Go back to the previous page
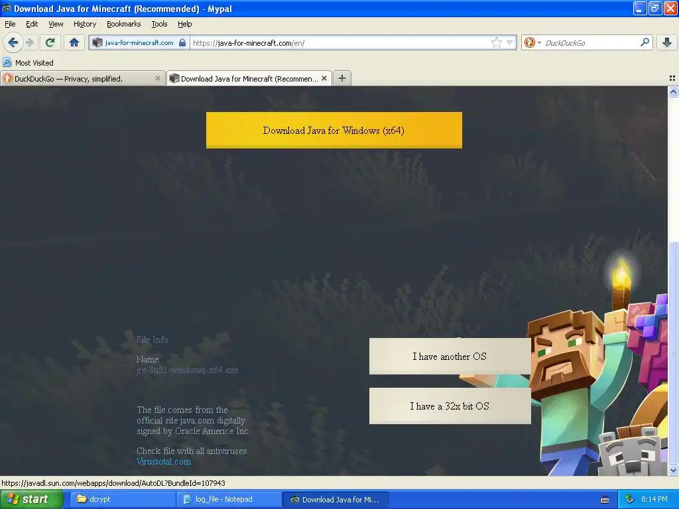Image resolution: width=679 pixels, height=509 pixels. click(x=13, y=42)
